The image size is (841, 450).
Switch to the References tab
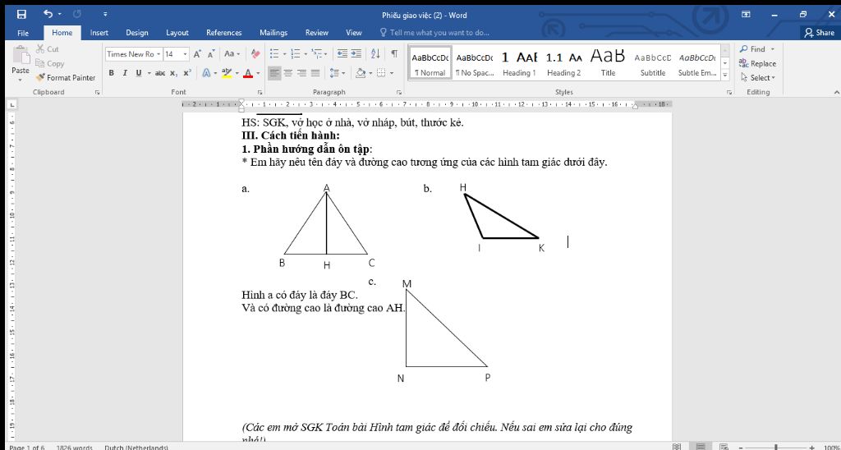point(223,33)
